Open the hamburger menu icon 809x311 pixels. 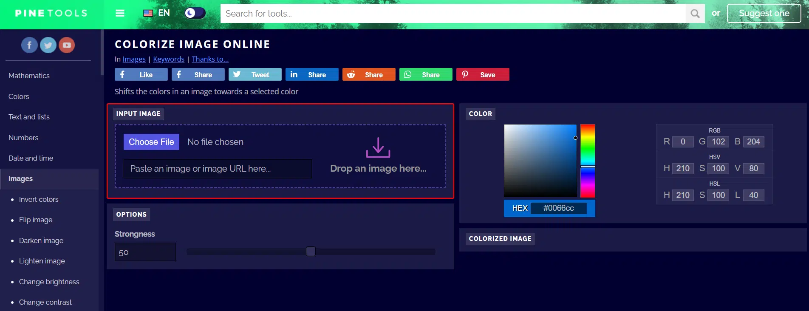[x=120, y=13]
